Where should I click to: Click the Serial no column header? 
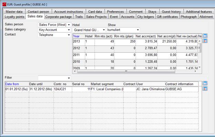pos(81,84)
